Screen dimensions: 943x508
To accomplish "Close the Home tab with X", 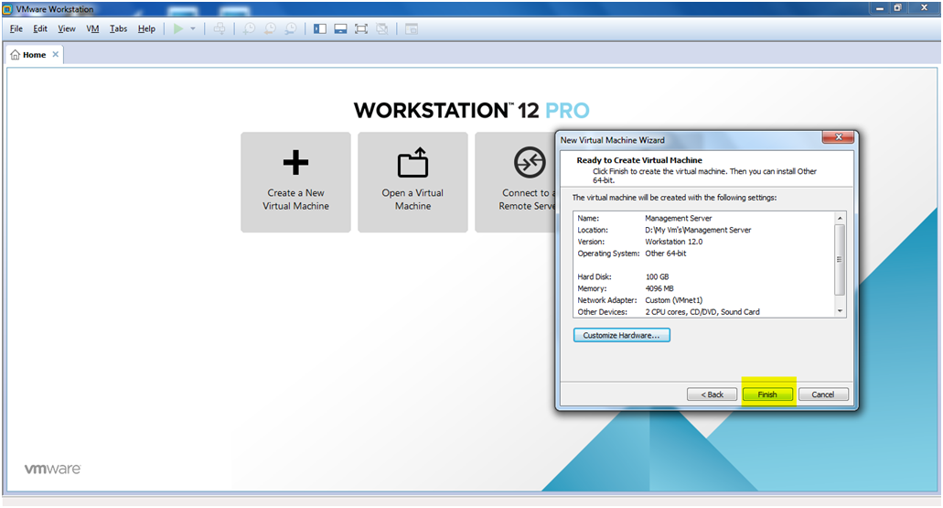I will point(55,54).
